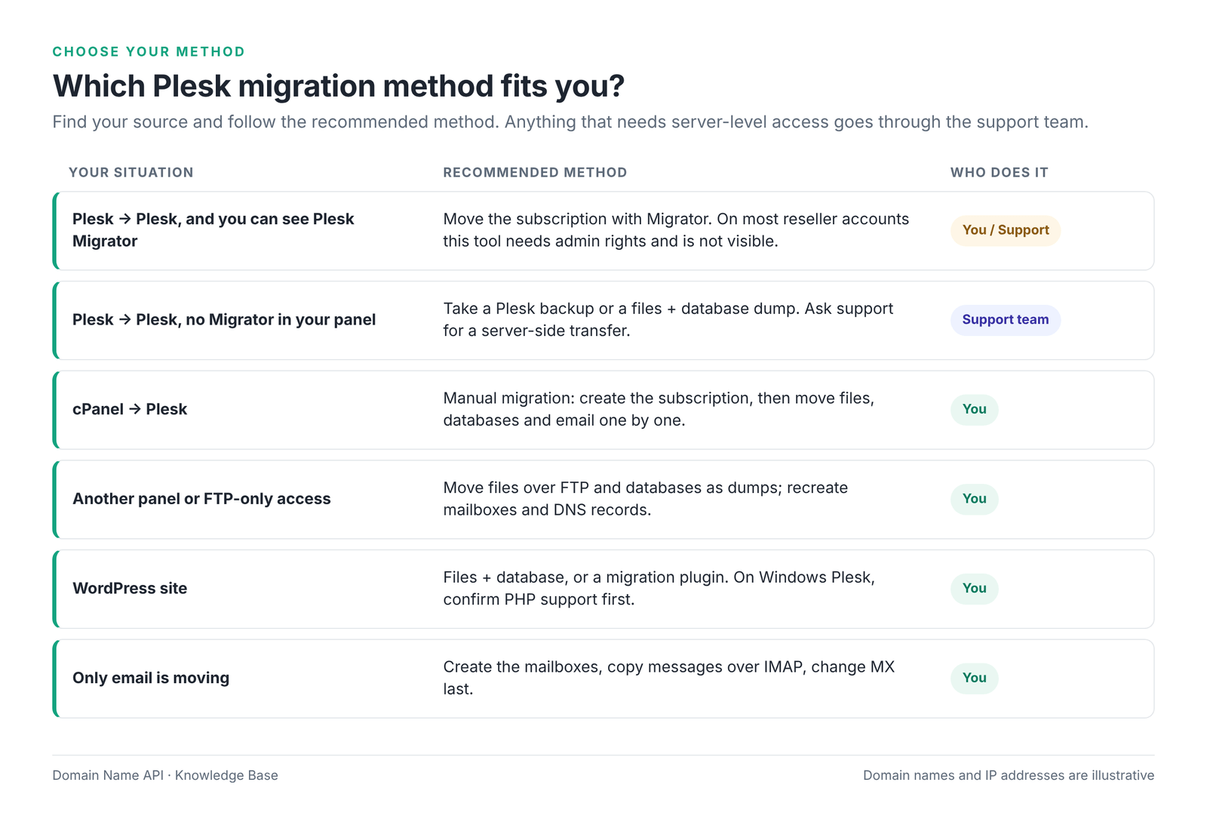
Task: Click footer 'Domain Name API · Knowledge Base'
Action: coord(165,775)
